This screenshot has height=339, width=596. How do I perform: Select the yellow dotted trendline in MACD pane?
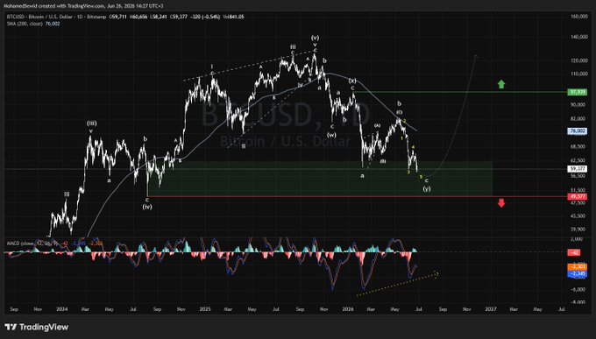[x=398, y=284]
